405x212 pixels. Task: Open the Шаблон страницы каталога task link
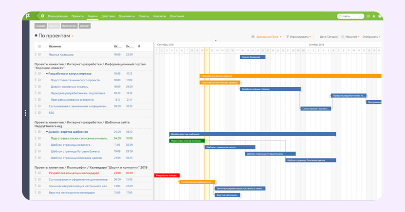71,145
